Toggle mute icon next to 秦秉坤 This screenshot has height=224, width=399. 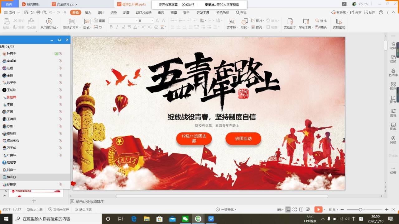[x=60, y=61]
